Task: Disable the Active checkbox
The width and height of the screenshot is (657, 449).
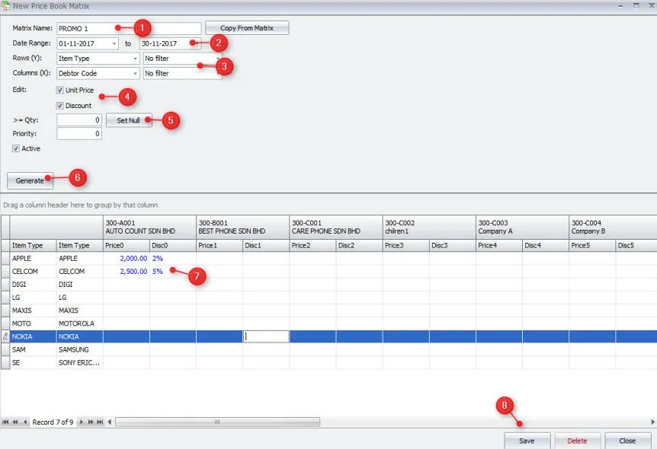Action: click(16, 148)
